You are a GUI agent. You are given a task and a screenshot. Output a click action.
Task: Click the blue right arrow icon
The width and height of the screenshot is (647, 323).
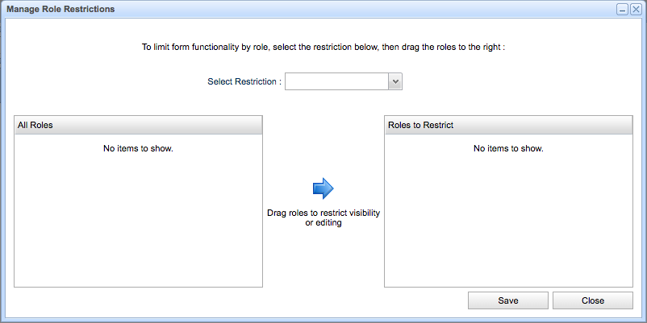point(323,188)
